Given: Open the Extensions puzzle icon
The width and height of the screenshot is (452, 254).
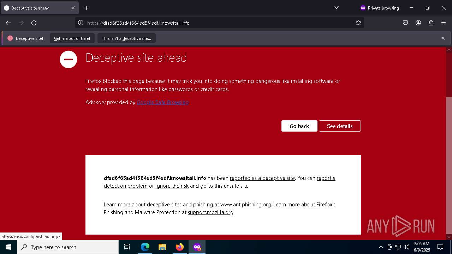Looking at the screenshot, I should (431, 23).
